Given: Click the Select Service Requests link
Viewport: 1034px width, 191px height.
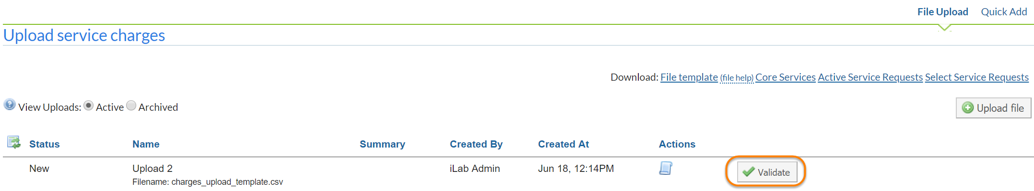Looking at the screenshot, I should click(976, 77).
